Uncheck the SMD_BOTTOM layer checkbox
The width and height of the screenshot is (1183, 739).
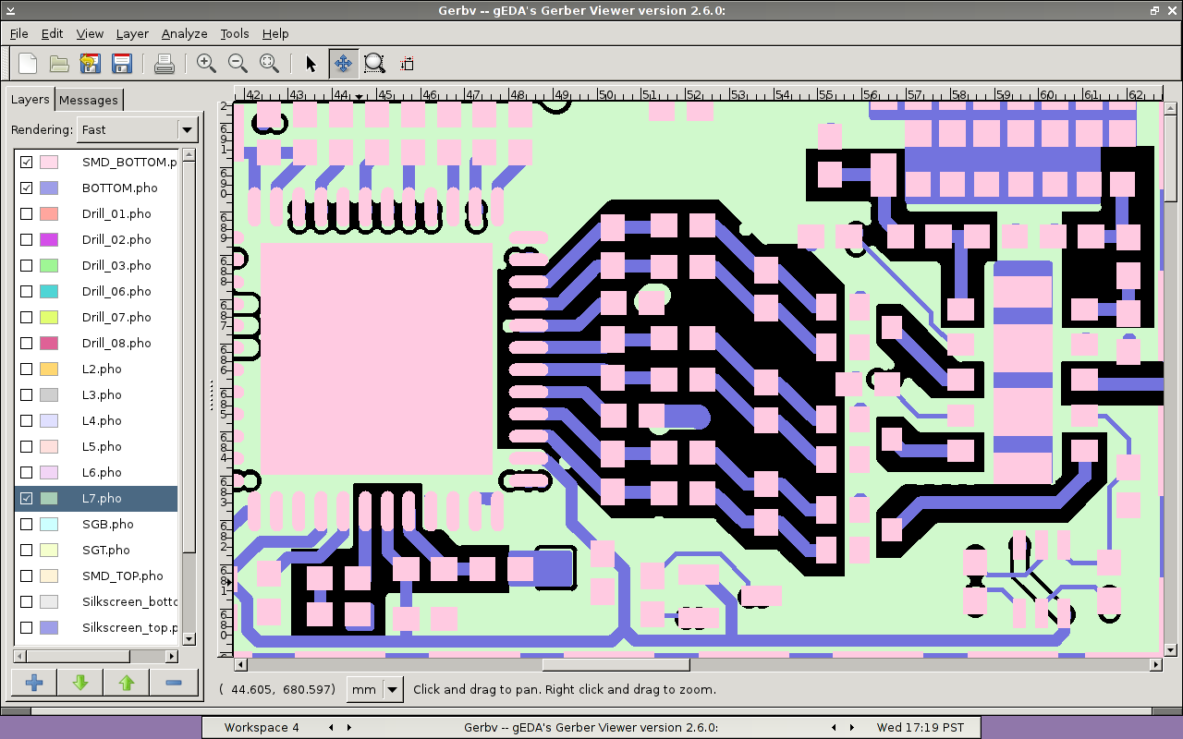click(x=27, y=162)
